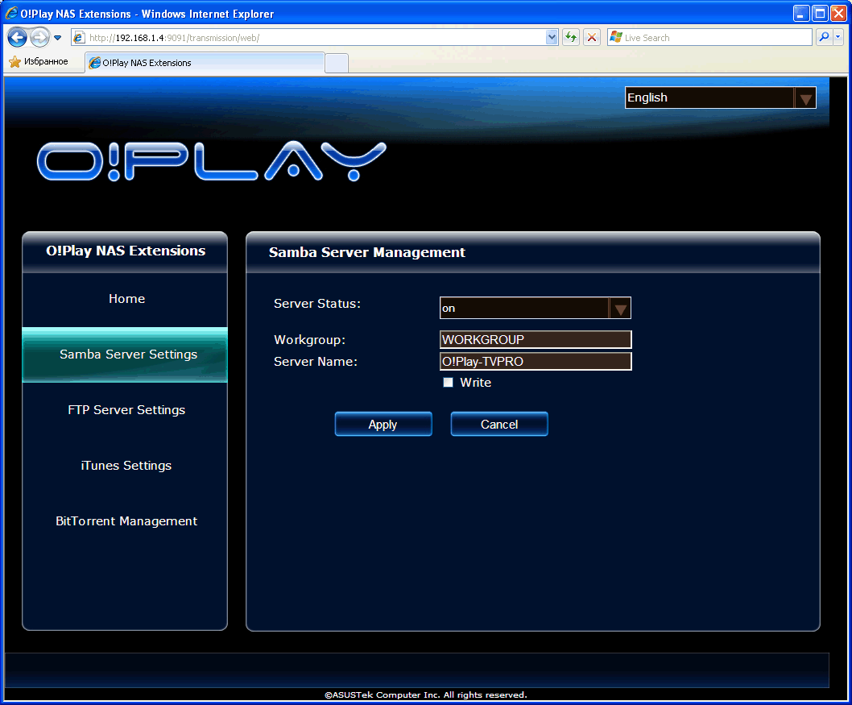Click the Internet Explorer title bar icon
The image size is (852, 705).
pos(11,13)
